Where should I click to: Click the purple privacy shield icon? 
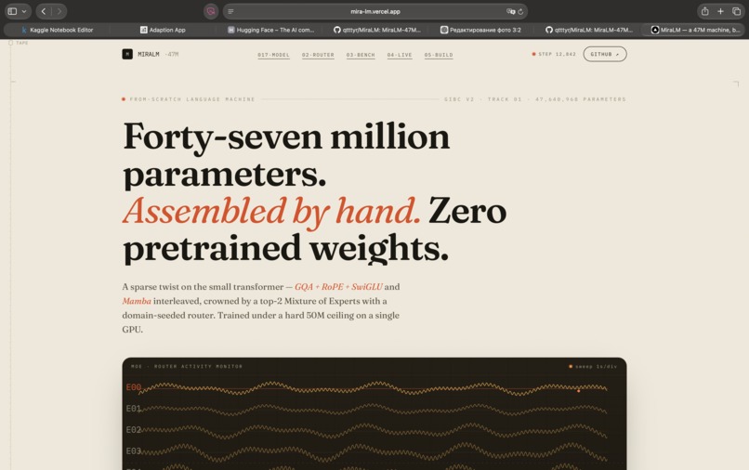coord(211,11)
